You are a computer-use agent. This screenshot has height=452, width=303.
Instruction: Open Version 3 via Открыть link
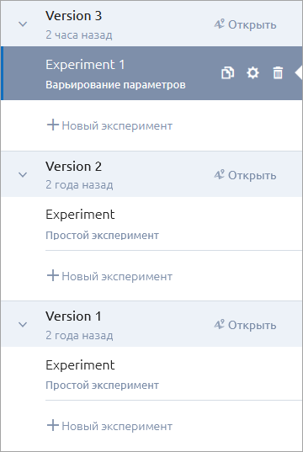click(252, 25)
